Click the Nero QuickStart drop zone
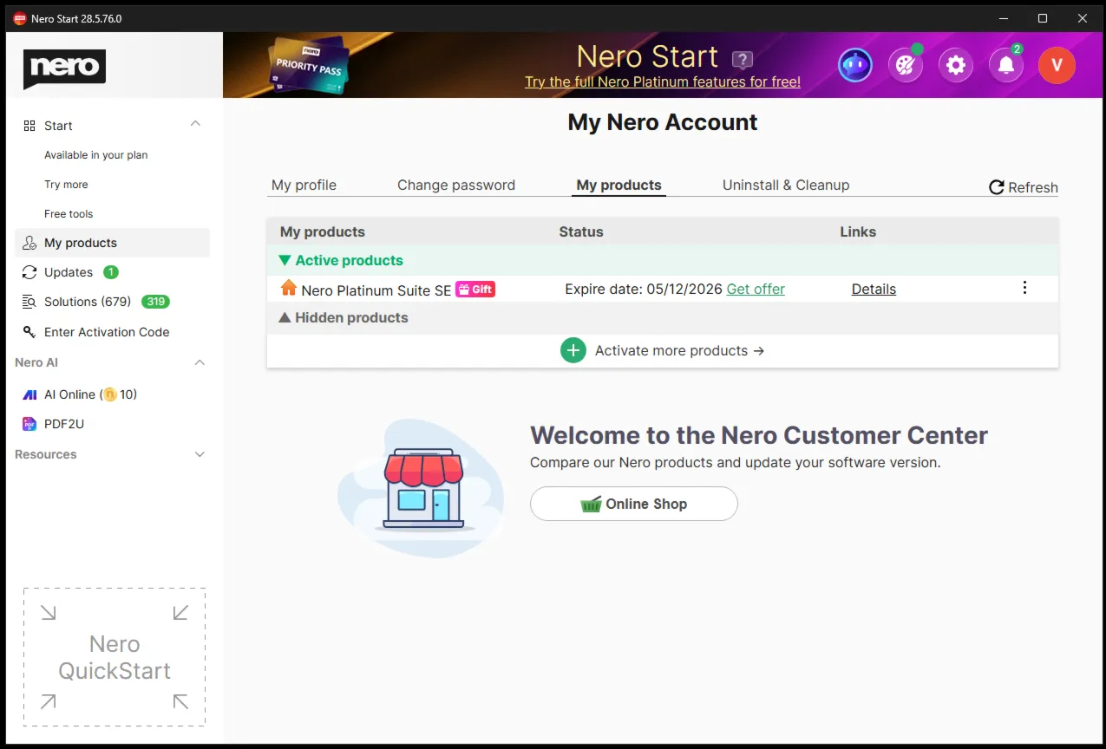The height and width of the screenshot is (749, 1106). tap(115, 657)
